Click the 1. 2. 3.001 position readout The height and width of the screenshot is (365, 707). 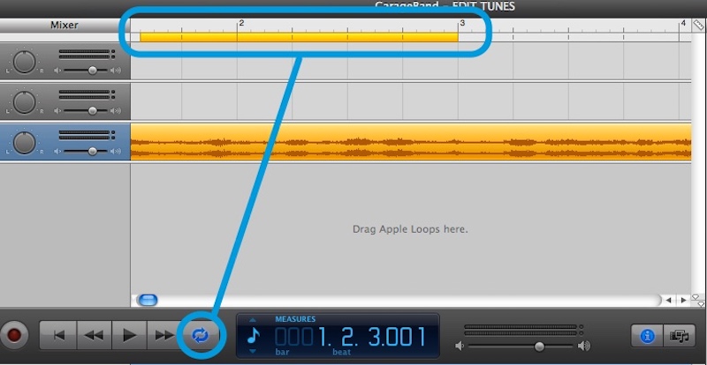coord(372,337)
